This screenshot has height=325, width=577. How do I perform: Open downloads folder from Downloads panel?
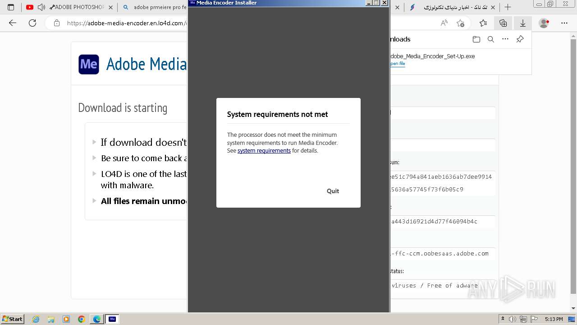tap(476, 39)
